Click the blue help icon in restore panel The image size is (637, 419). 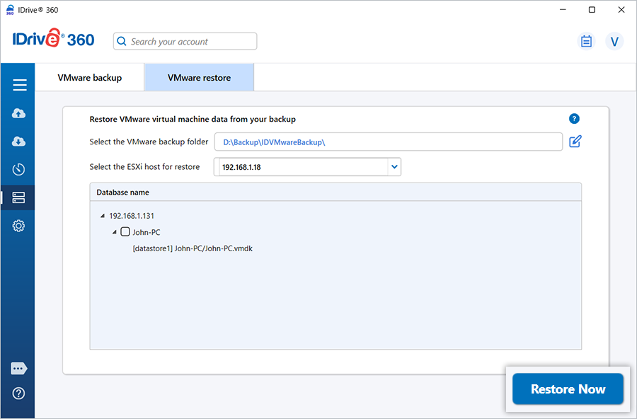574,119
